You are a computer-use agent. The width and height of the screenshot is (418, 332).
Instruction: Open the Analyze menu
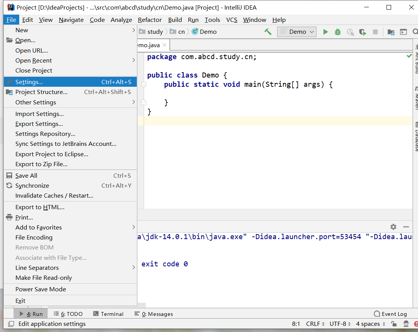click(x=121, y=20)
